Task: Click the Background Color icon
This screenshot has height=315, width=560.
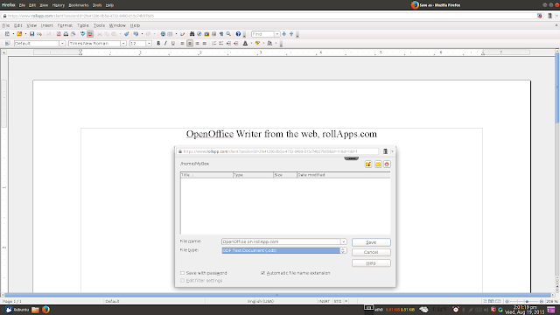Action: pos(269,43)
